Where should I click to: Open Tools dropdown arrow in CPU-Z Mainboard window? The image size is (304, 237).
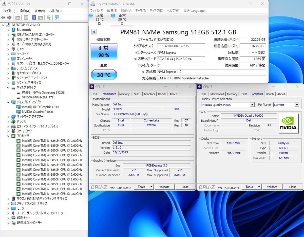tap(151, 187)
